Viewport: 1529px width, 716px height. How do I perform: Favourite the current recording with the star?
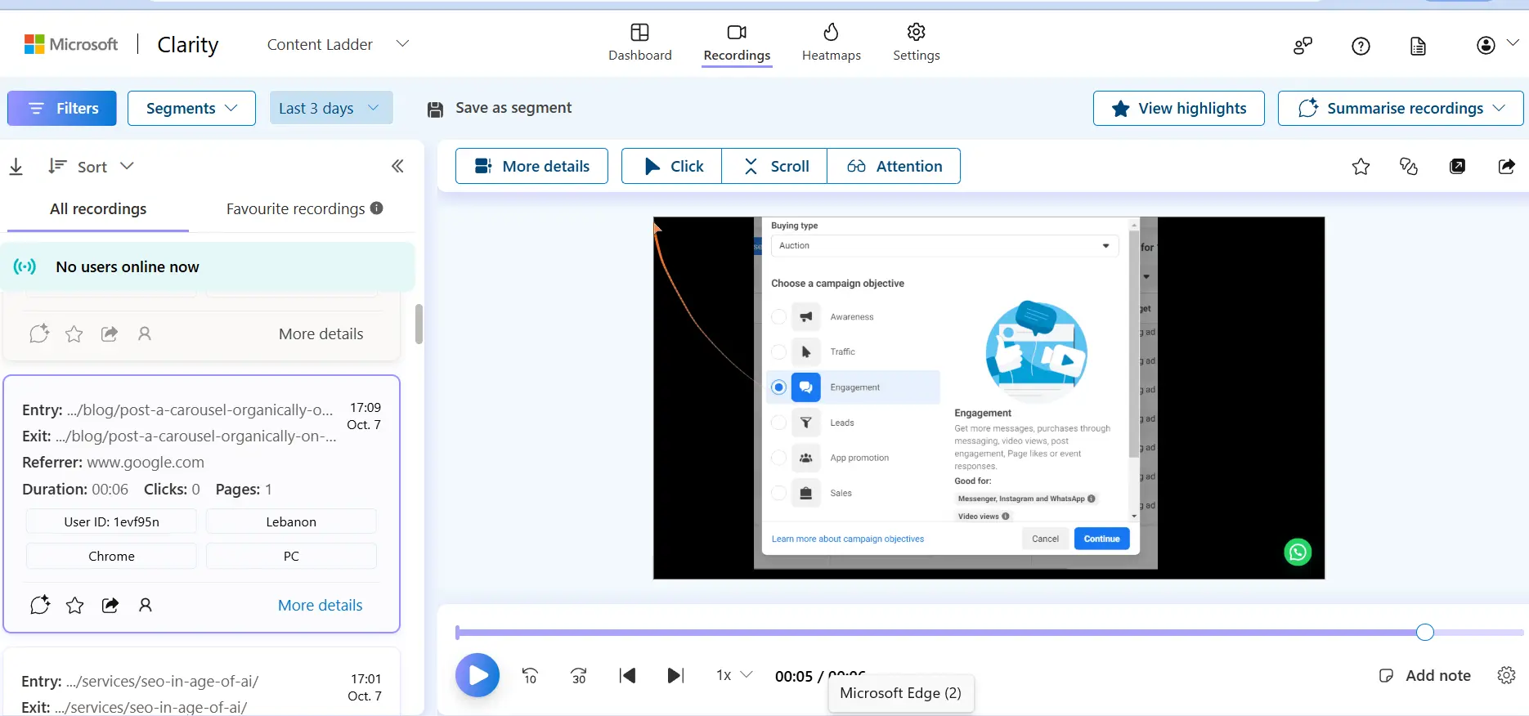(x=1361, y=167)
